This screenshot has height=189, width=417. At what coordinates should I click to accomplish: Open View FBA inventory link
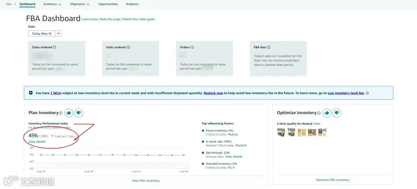(146, 181)
